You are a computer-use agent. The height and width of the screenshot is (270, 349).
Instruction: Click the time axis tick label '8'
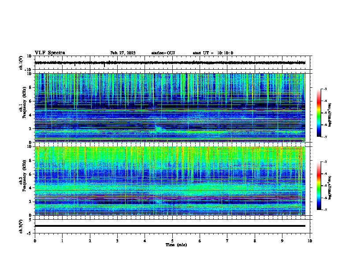tap(255, 241)
